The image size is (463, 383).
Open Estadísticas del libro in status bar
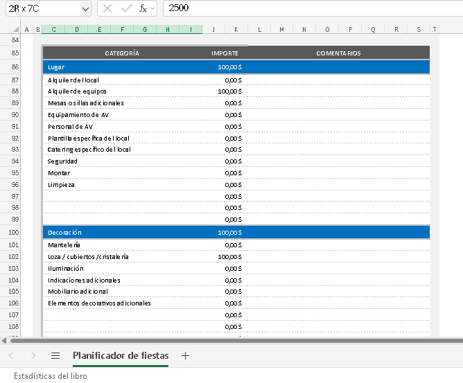51,376
